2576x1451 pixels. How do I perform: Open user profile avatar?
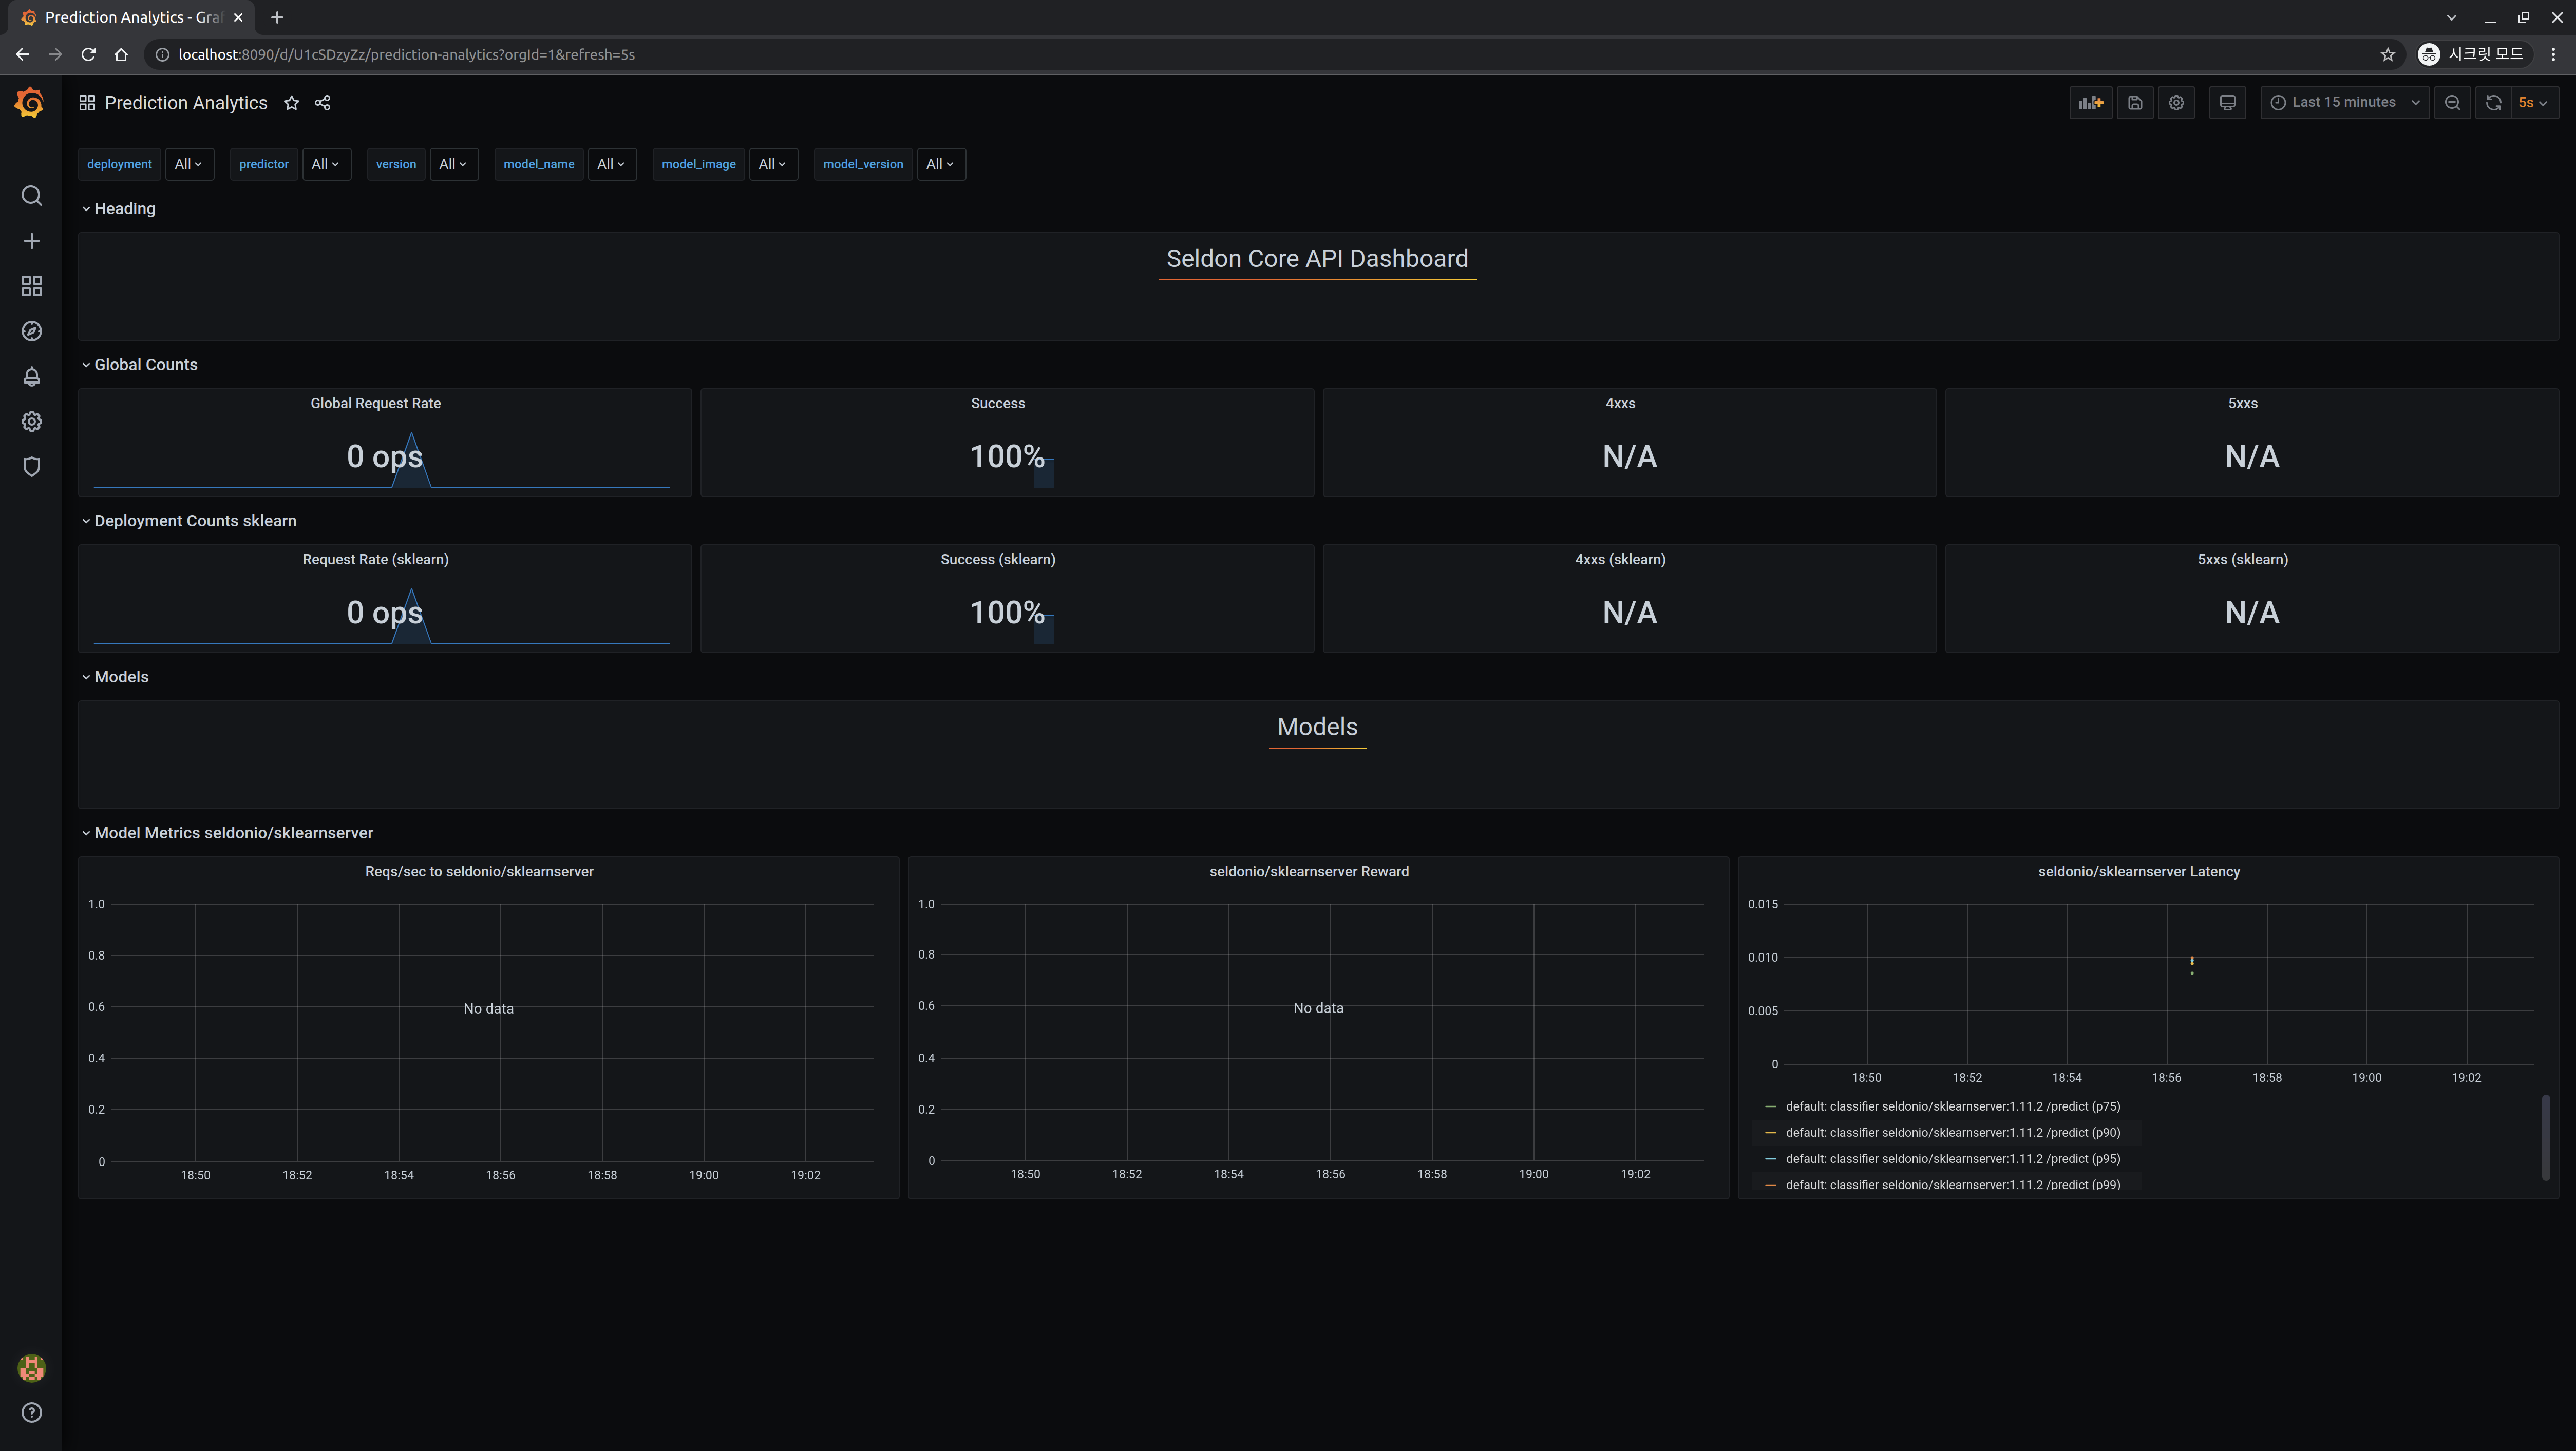(31, 1368)
